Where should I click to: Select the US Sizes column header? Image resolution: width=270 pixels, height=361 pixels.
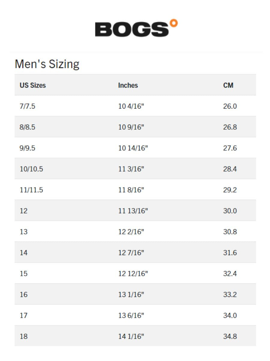click(33, 85)
